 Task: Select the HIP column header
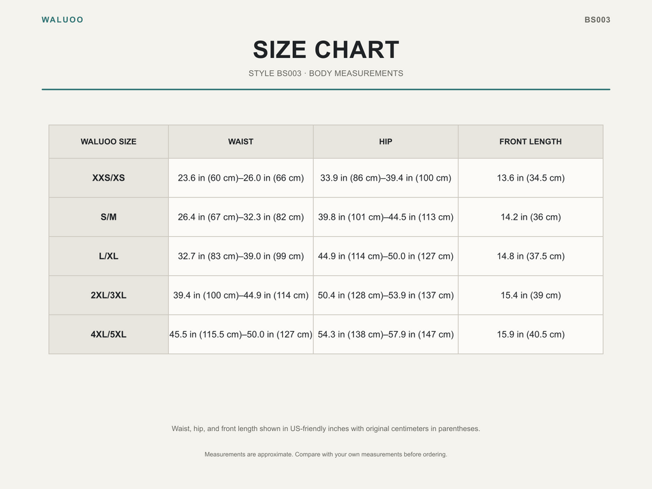[x=385, y=141]
